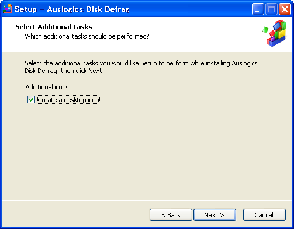
Task: Go to the previous step with Back
Action: click(x=171, y=215)
